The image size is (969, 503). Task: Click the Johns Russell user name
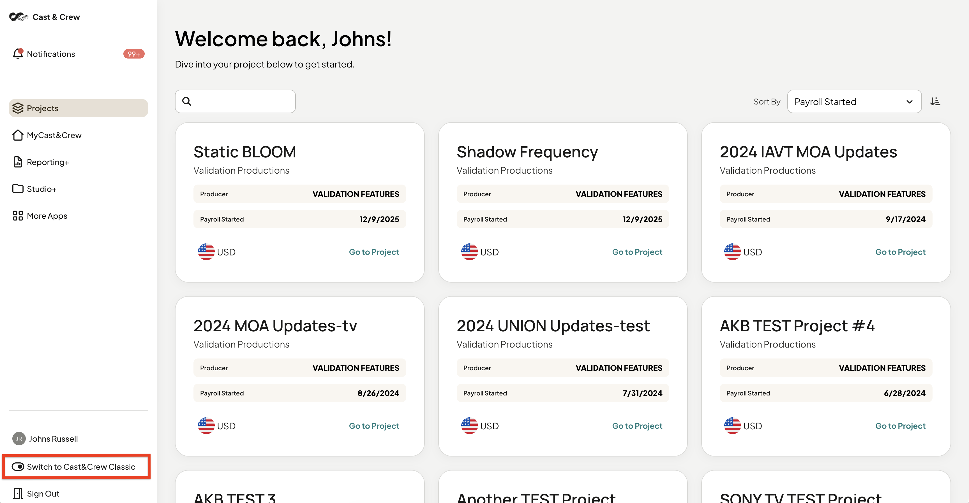click(54, 439)
